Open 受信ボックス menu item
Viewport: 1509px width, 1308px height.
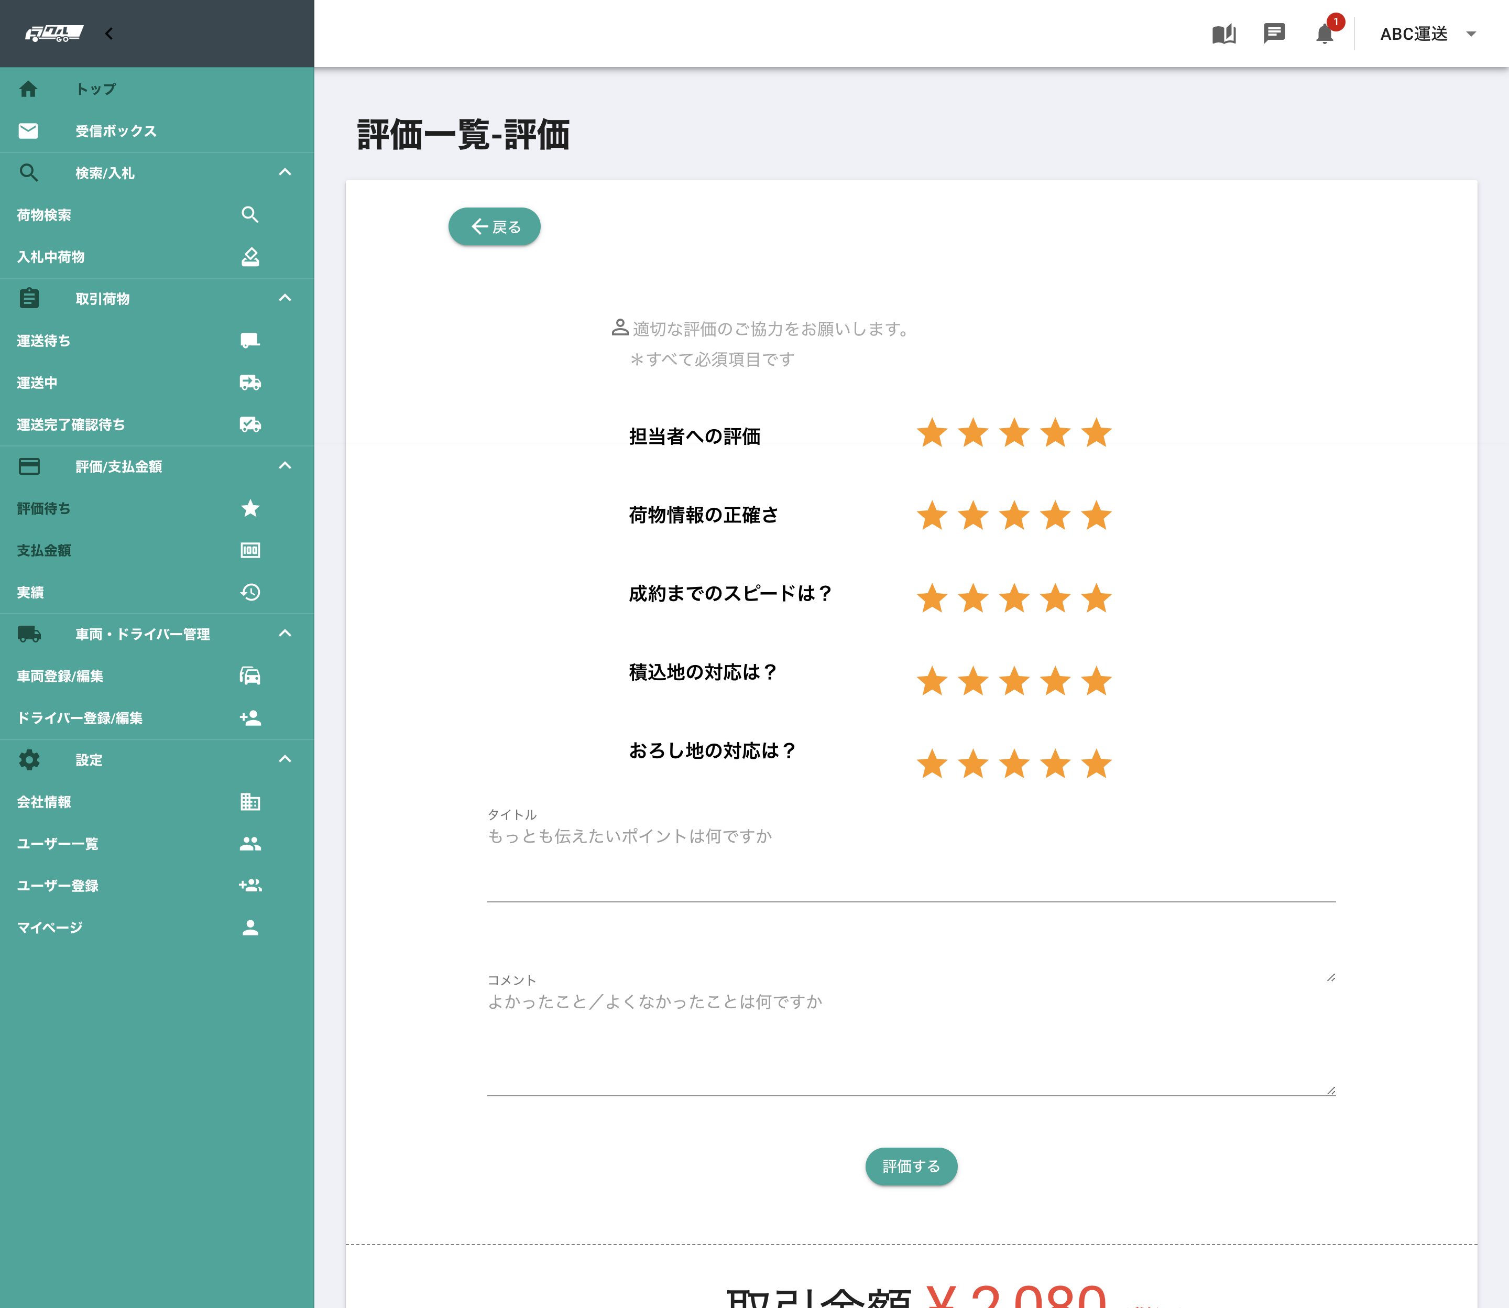(115, 132)
